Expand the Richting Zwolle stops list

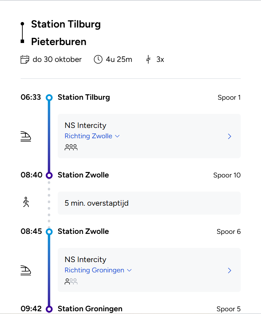[x=92, y=136]
